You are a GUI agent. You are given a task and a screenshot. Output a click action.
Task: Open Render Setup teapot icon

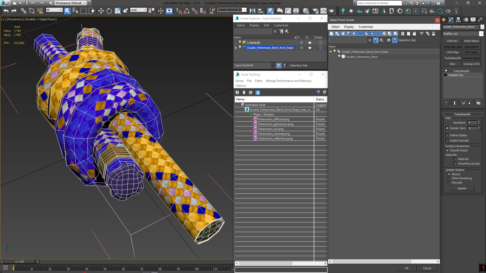(x=315, y=11)
